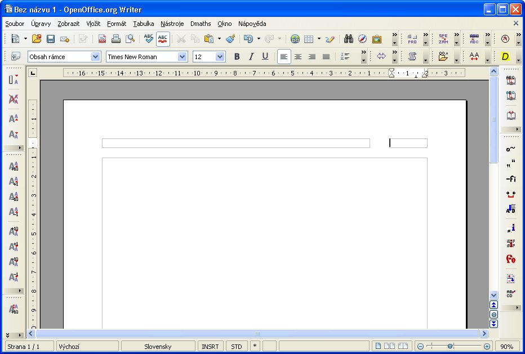
Task: Toggle Bold formatting
Action: point(237,56)
